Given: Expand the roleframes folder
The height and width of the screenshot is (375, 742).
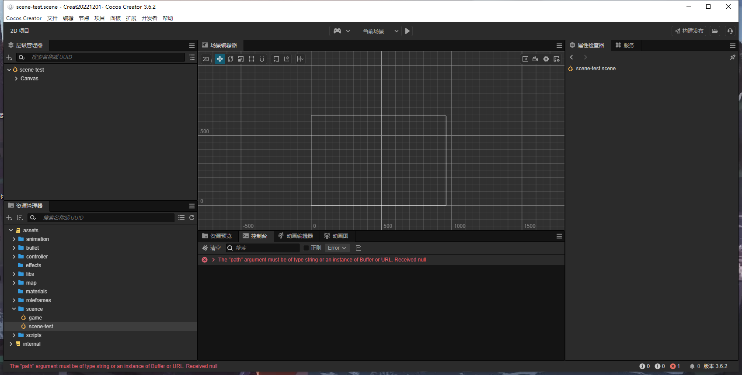Looking at the screenshot, I should click(14, 300).
